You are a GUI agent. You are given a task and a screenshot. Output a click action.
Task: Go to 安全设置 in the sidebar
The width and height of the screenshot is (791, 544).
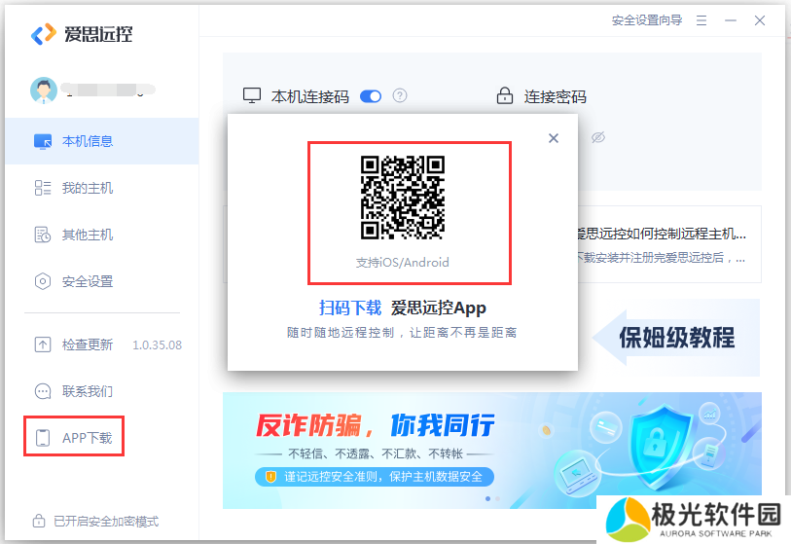pyautogui.click(x=88, y=281)
